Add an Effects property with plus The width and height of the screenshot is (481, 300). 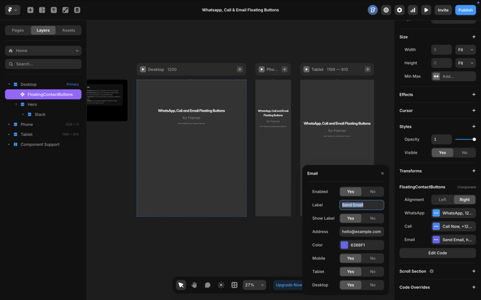click(x=474, y=95)
